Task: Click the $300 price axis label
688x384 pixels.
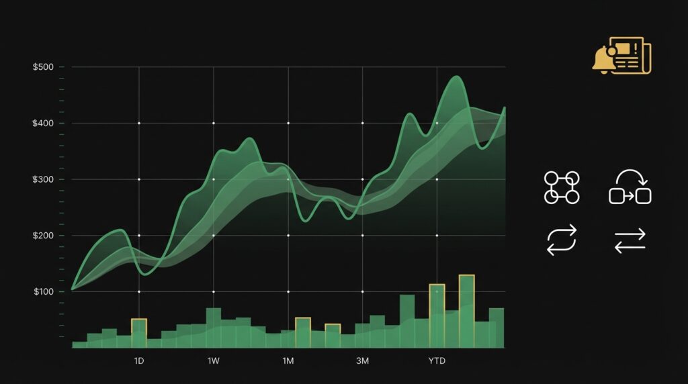Action: click(43, 179)
